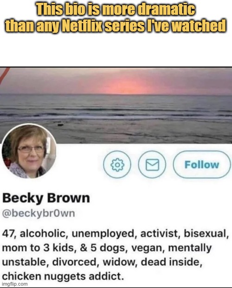Screen dimensions: 232x288
Task: Click "dead inside" in the bio
Action: point(171,262)
